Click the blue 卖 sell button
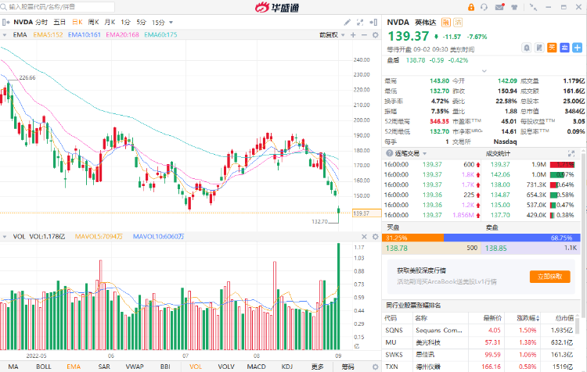Viewport: 587px width, 372px height. pyautogui.click(x=564, y=48)
